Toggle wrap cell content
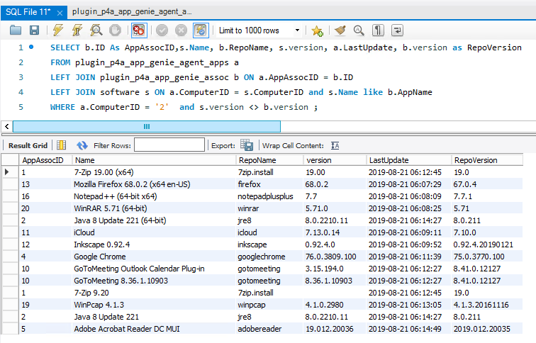 [x=335, y=145]
